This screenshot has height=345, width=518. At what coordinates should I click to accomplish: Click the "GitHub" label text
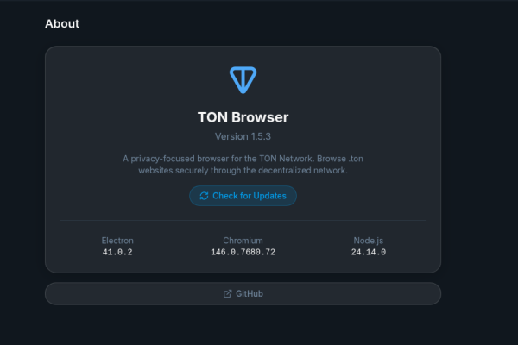coord(250,293)
